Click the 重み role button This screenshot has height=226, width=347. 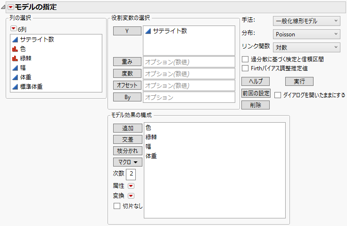[127, 62]
